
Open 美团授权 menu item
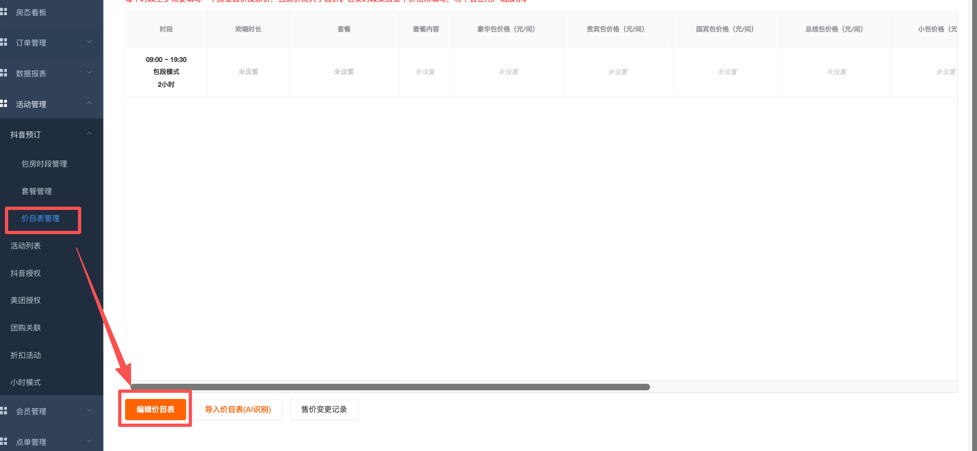(x=25, y=301)
